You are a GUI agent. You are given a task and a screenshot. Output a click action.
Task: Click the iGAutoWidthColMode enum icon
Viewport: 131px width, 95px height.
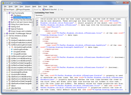click(9, 74)
